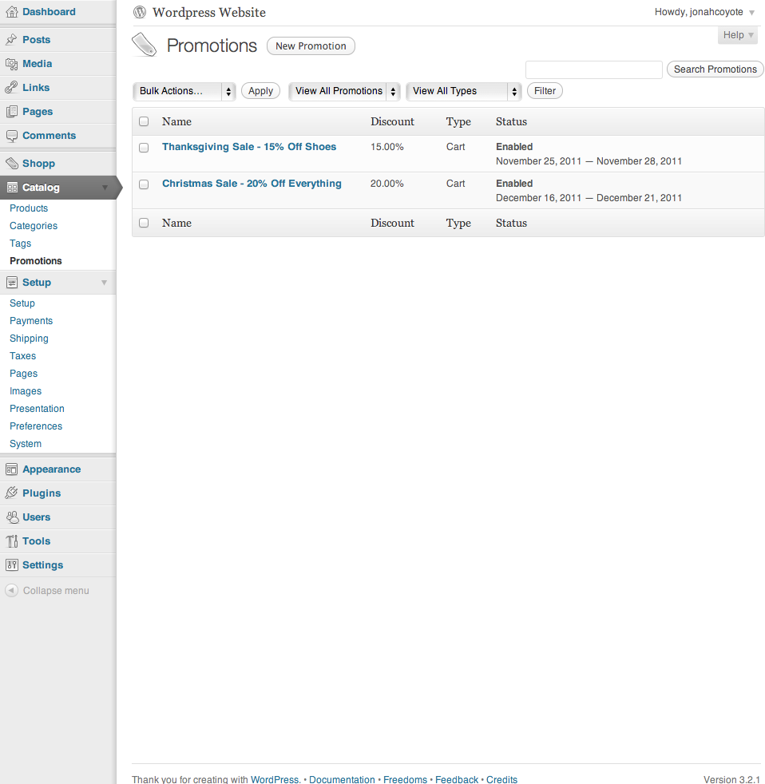Click the Search Promotions button
Viewport: 765px width, 784px height.
click(715, 69)
